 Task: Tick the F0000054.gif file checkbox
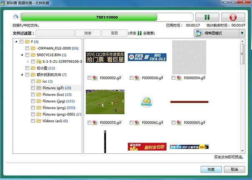click(174, 78)
